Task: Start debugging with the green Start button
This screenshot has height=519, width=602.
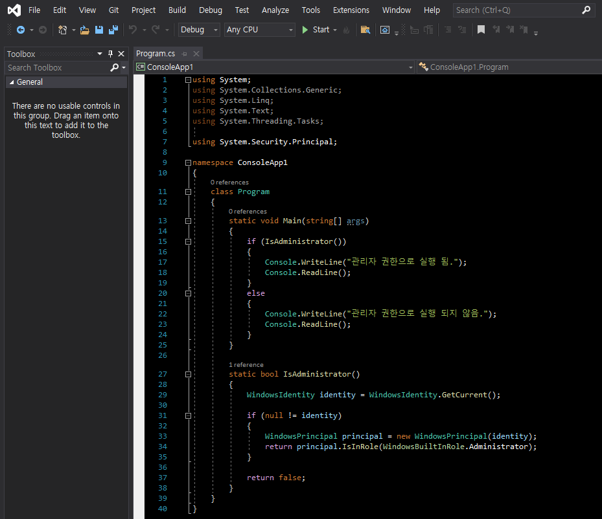Action: [x=316, y=30]
